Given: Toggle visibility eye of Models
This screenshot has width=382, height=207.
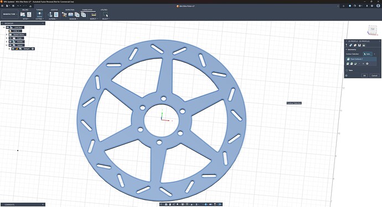Looking at the screenshot, I should [10, 41].
